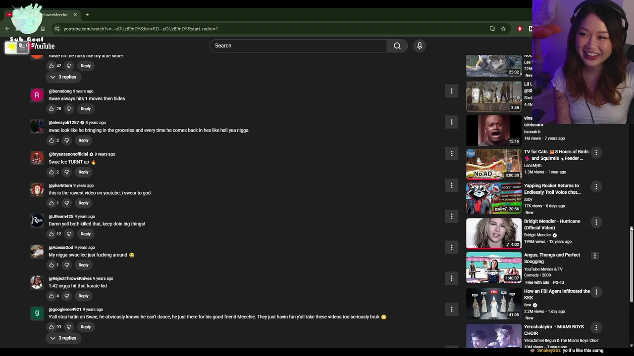Image resolution: width=634 pixels, height=356 pixels.
Task: Click the YouTube search input field
Action: coord(298,45)
